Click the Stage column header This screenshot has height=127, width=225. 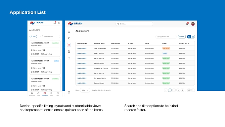click(147, 43)
